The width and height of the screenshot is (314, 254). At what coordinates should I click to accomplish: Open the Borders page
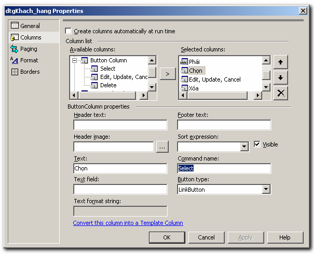tap(30, 72)
